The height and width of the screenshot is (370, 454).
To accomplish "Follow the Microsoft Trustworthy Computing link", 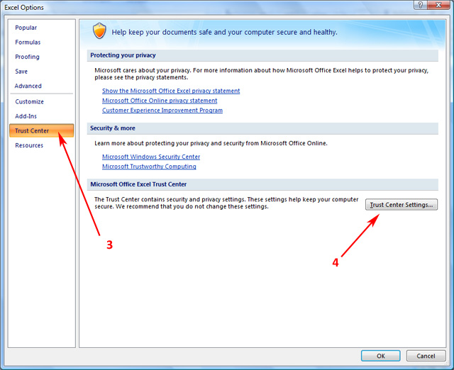I will click(x=149, y=167).
